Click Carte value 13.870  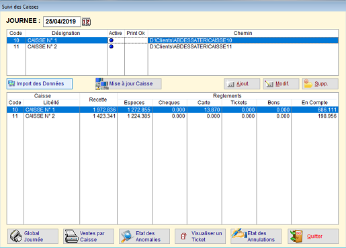(x=212, y=110)
